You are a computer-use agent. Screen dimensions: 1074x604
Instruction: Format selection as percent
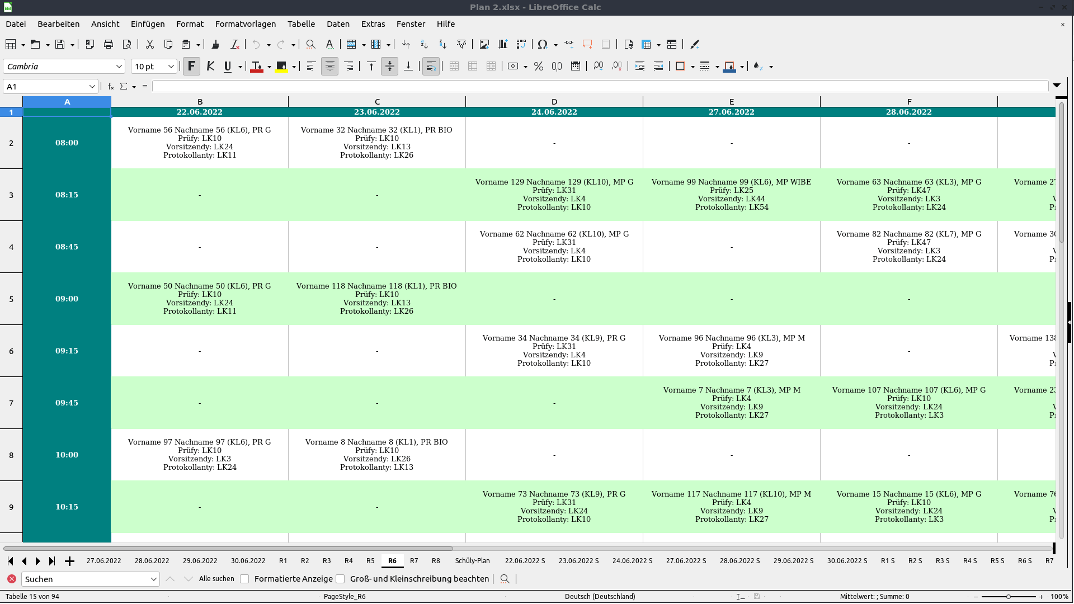coord(538,66)
